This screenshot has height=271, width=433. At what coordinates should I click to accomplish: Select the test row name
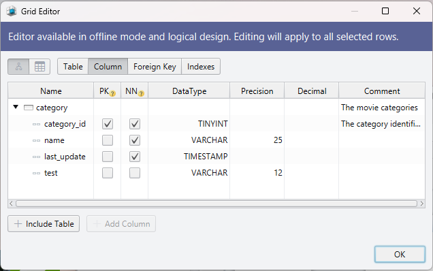51,173
